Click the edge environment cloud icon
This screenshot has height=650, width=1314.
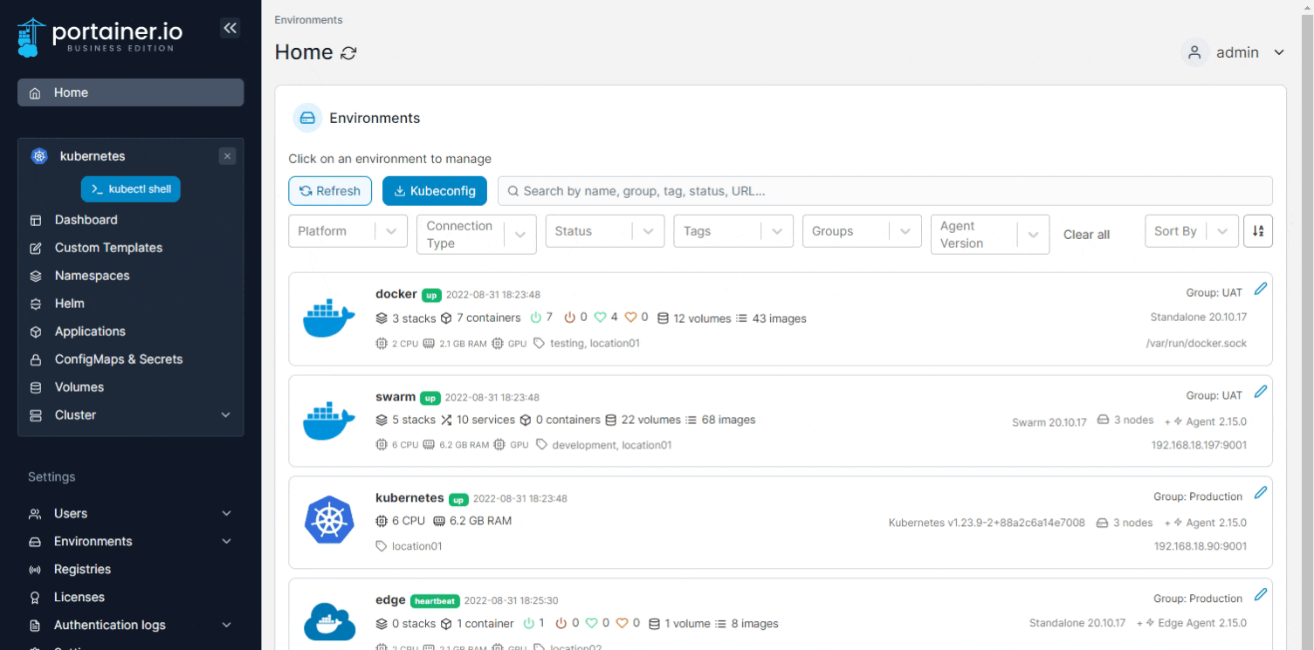pyautogui.click(x=328, y=621)
